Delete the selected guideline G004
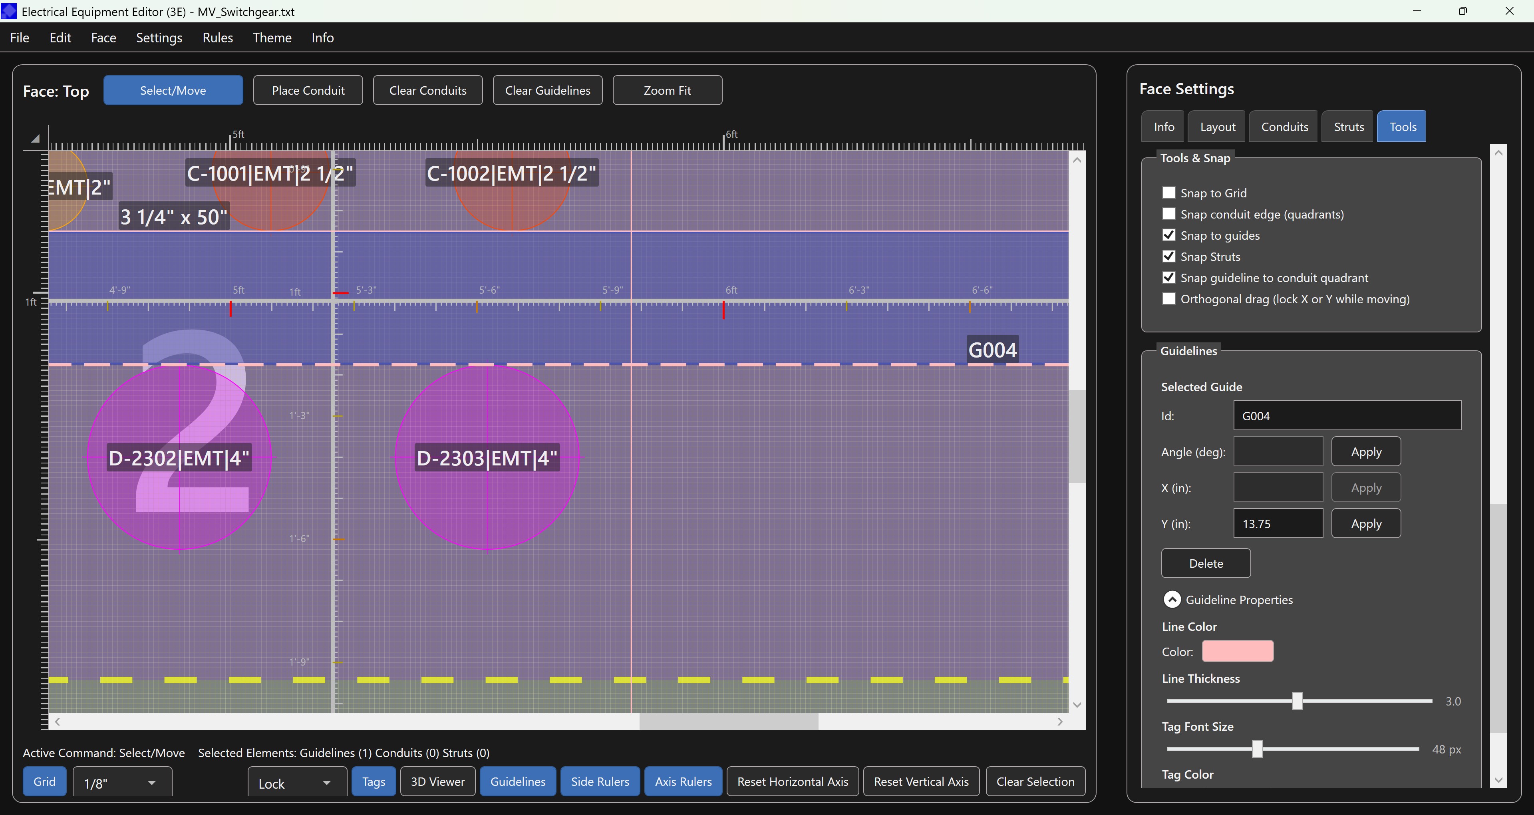Image resolution: width=1534 pixels, height=815 pixels. pos(1205,563)
